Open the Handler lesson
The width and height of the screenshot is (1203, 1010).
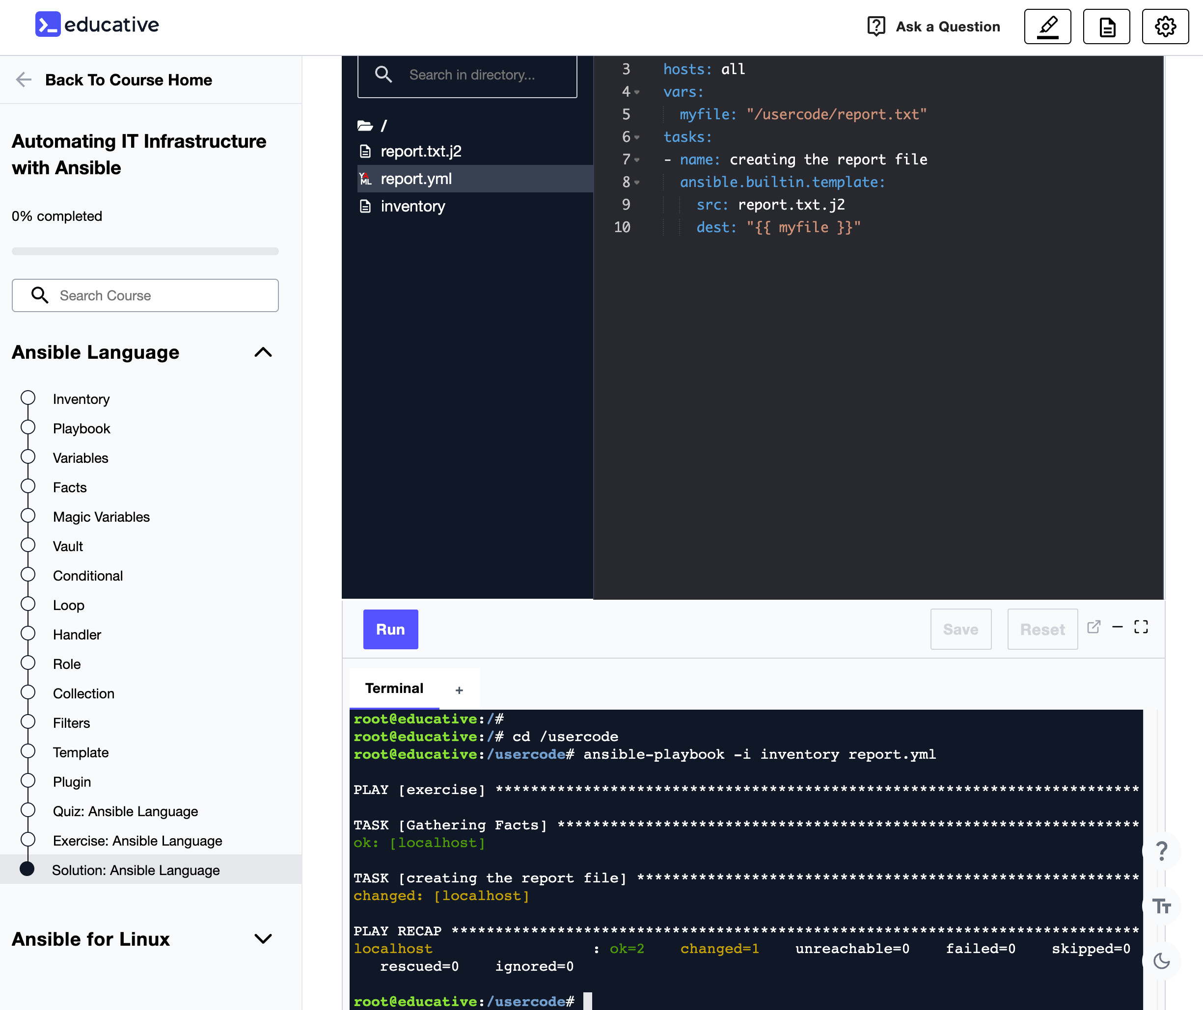point(77,635)
